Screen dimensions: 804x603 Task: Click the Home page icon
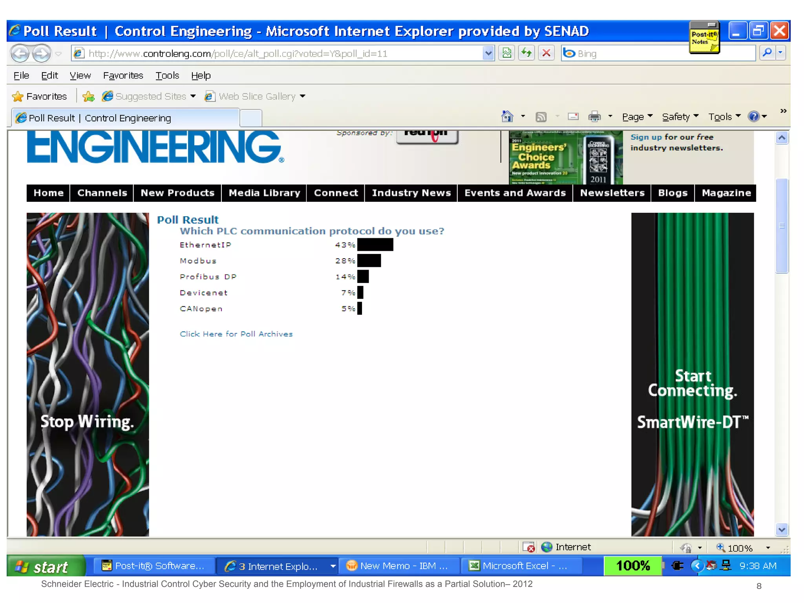507,117
